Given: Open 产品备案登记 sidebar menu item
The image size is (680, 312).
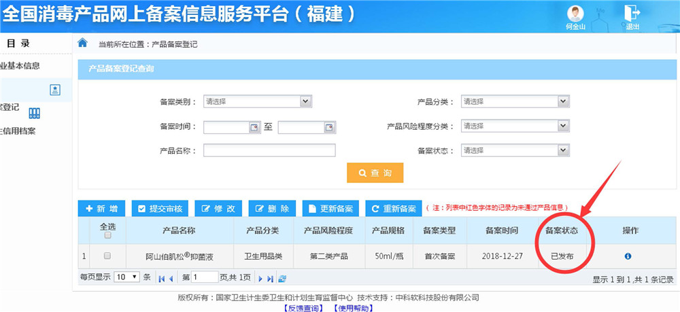Looking at the screenshot, I should (10, 107).
